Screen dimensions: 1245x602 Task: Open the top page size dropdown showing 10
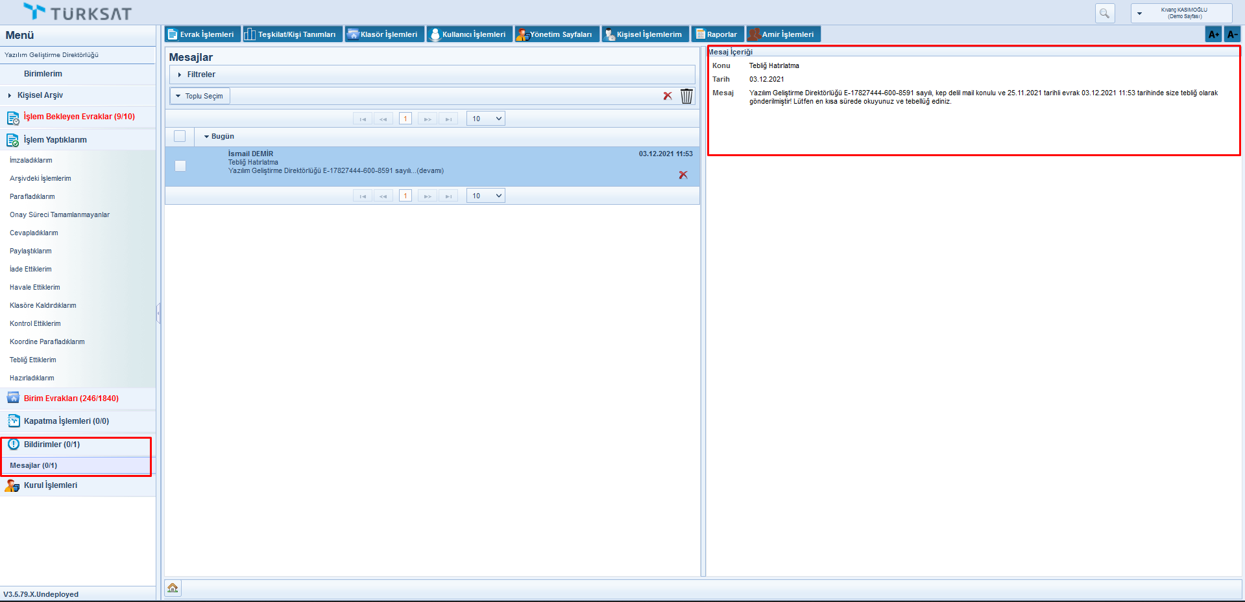486,119
